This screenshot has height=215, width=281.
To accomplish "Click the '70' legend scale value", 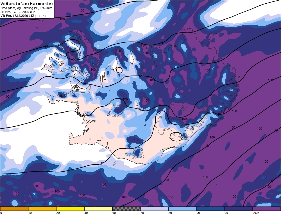I will coord(142,213).
